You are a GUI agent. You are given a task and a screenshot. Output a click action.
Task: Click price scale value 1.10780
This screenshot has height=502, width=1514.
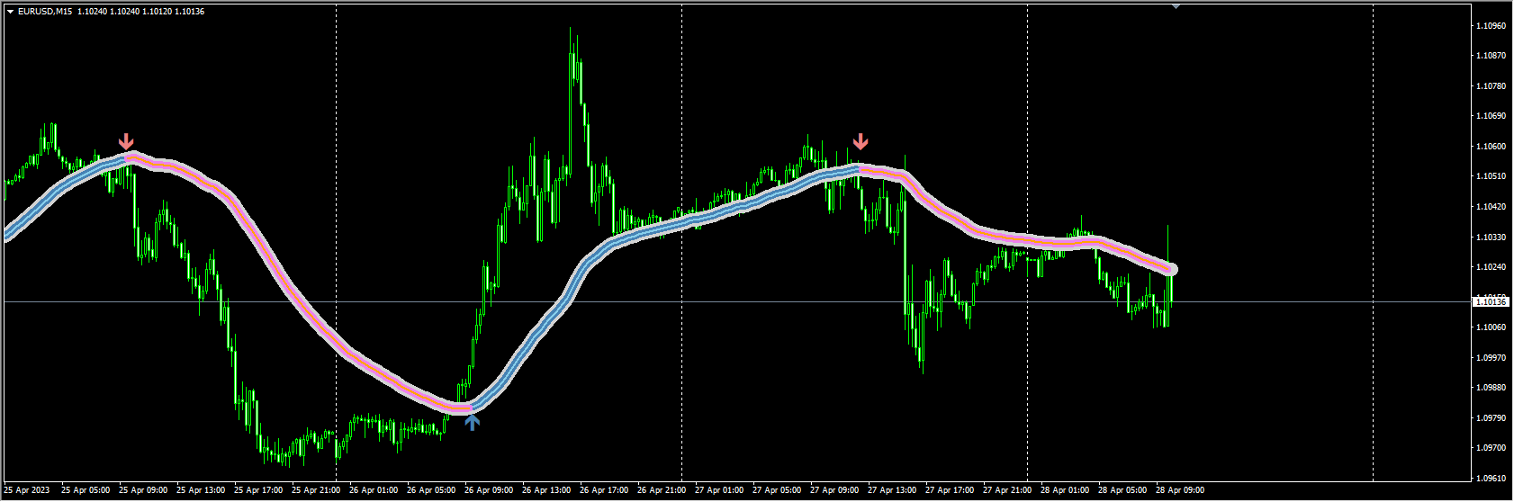coord(1491,86)
